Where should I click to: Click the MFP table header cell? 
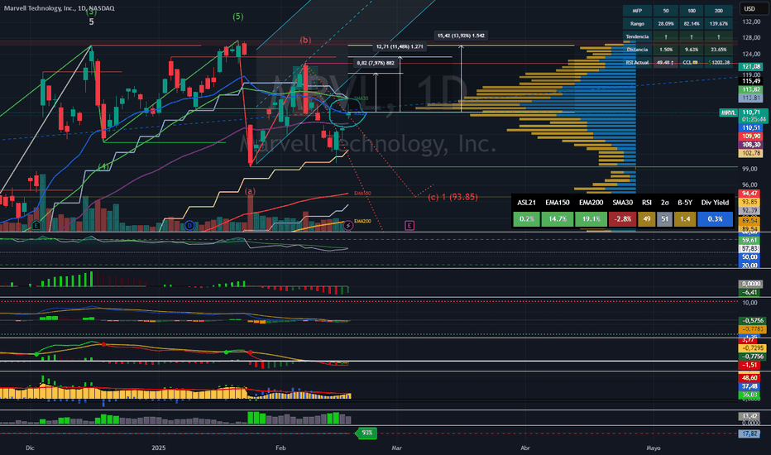click(x=637, y=10)
